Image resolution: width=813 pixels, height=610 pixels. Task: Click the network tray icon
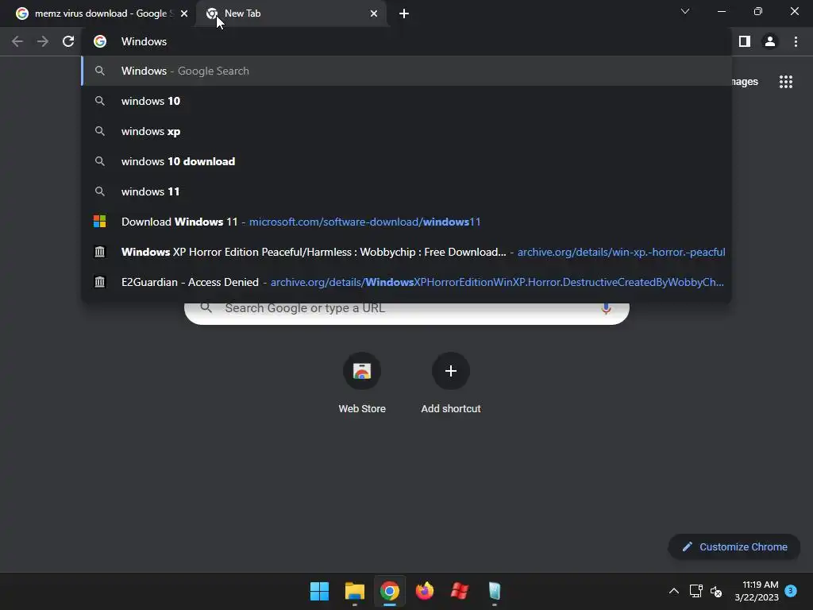tap(695, 591)
